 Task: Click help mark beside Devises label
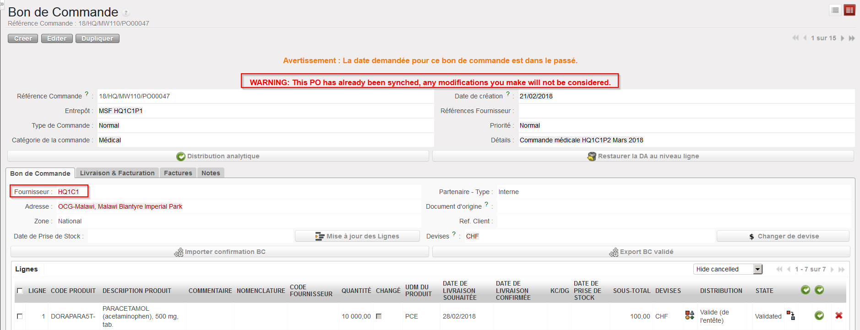(x=454, y=234)
